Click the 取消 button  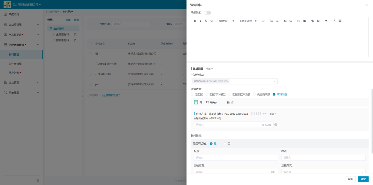[x=350, y=179]
